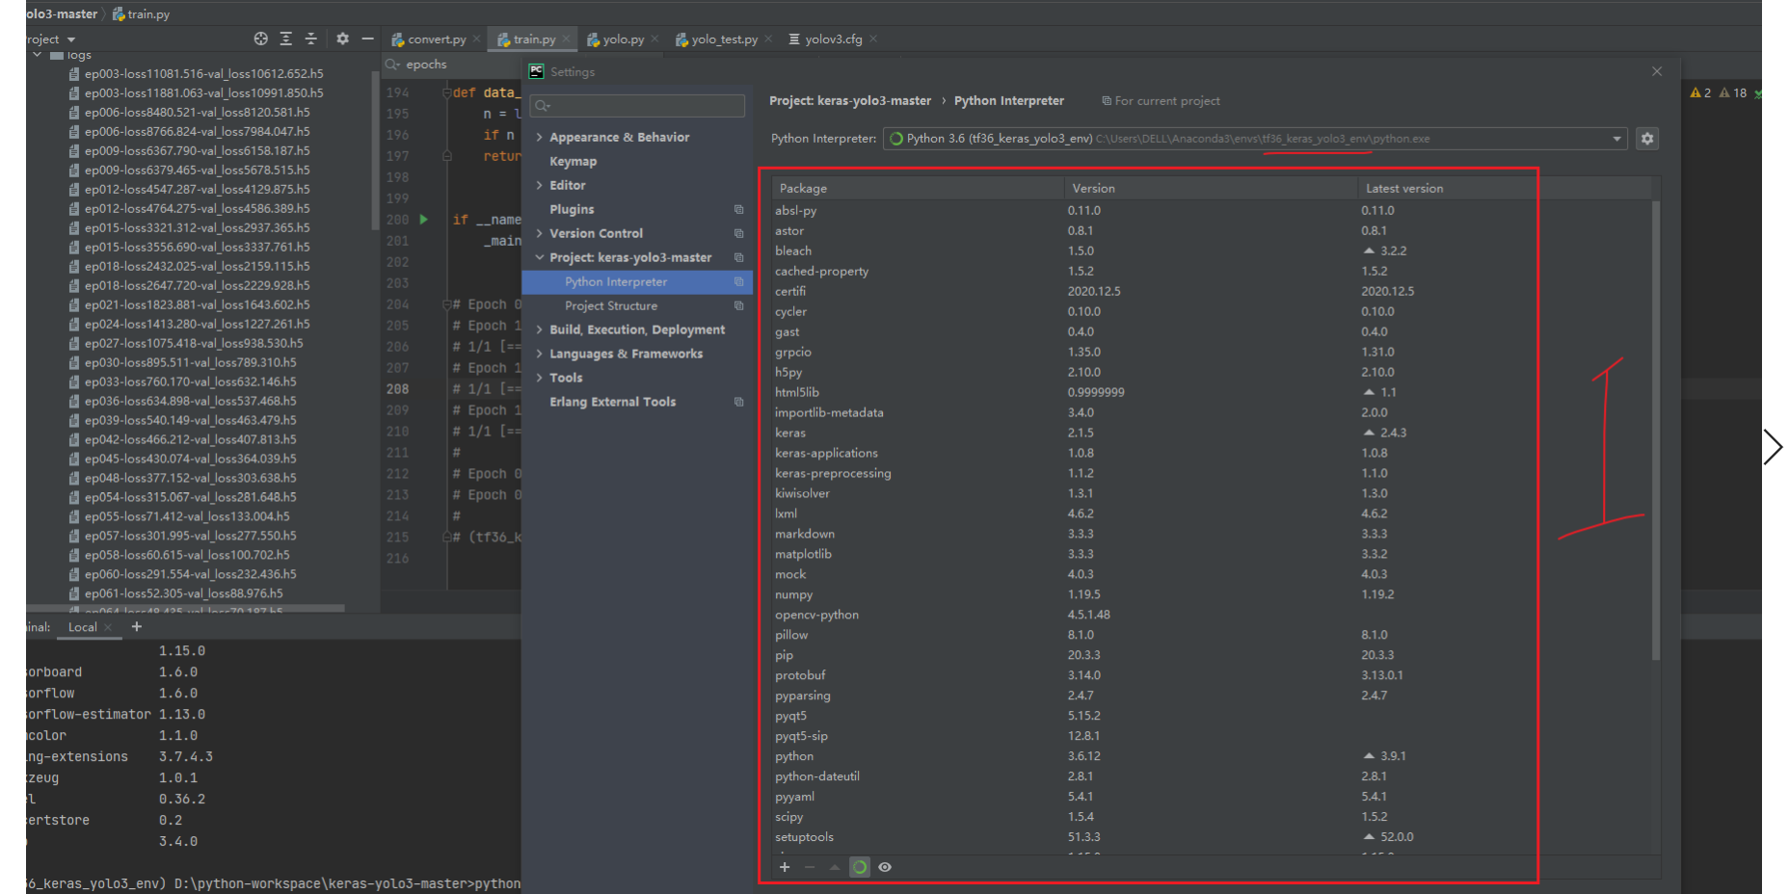Select the bleach package row
This screenshot has height=894, width=1789.
pos(1211,250)
